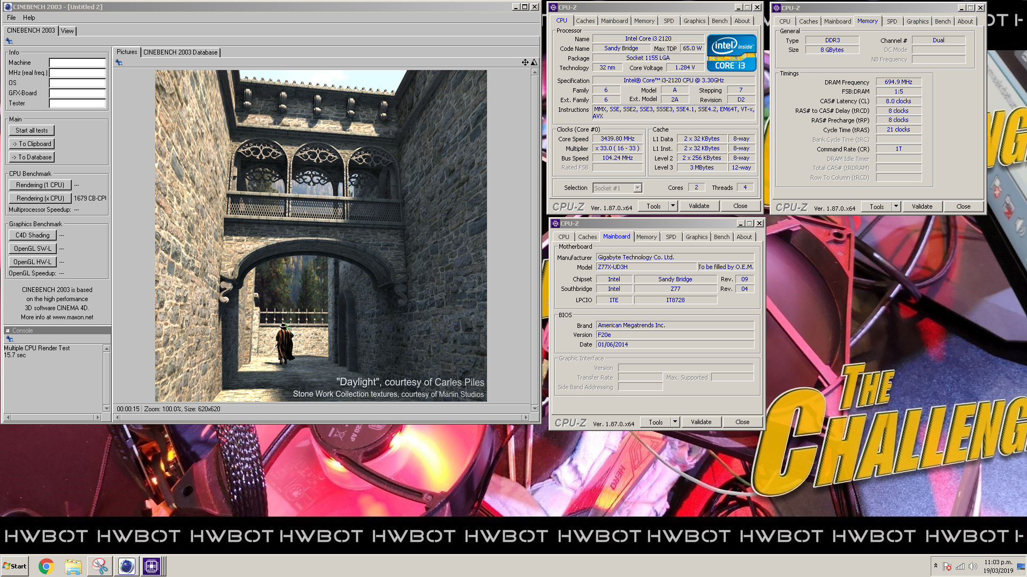Image resolution: width=1027 pixels, height=577 pixels.
Task: Click the Console panel header square icon
Action: (x=7, y=330)
